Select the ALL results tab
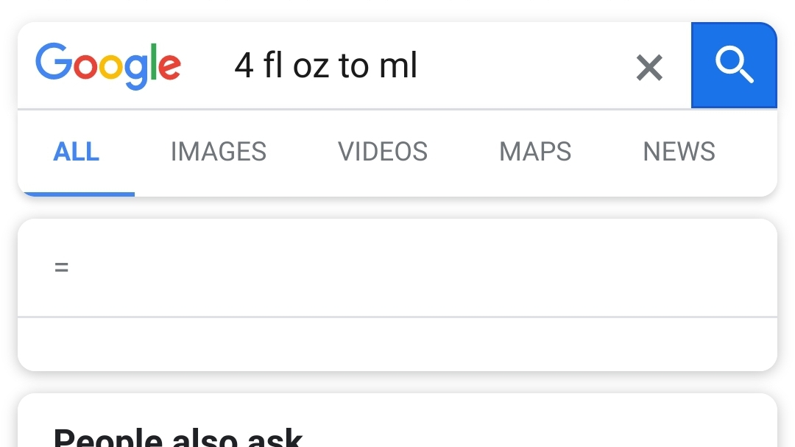This screenshot has height=447, width=795. point(76,152)
